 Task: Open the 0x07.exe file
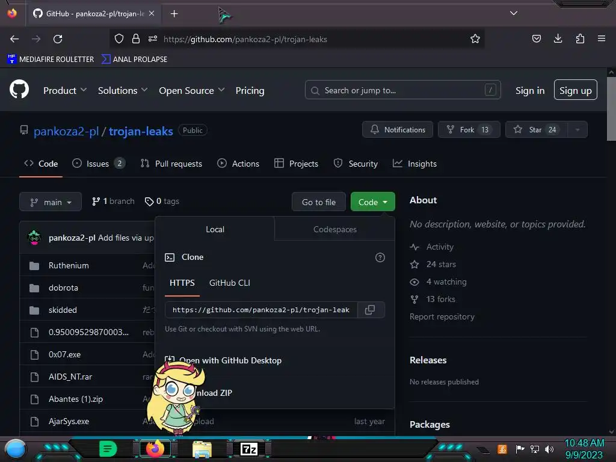tap(64, 354)
